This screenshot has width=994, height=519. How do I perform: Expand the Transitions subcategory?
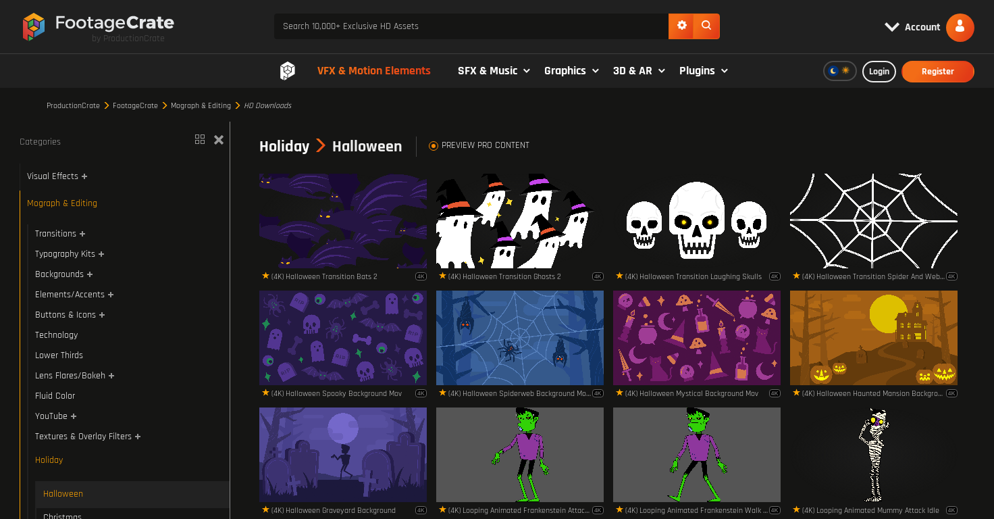pyautogui.click(x=82, y=234)
